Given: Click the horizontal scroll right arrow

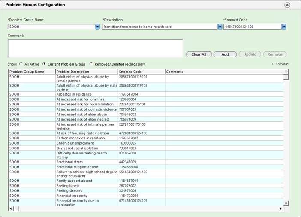Looking at the screenshot, I should (281, 208).
